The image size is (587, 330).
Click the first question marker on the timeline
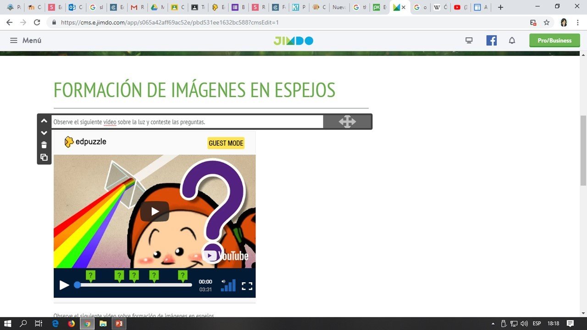[x=91, y=275]
